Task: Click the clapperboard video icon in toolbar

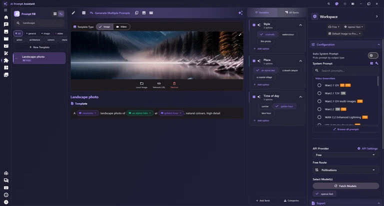Action: coord(151,13)
